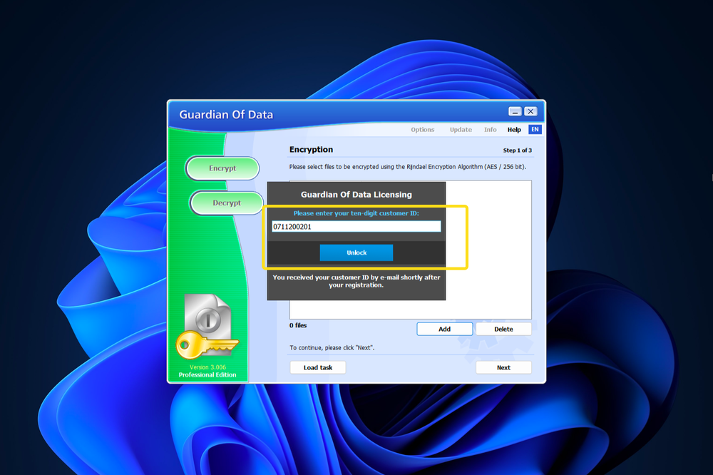Click the key and file logo icon
The height and width of the screenshot is (475, 713).
click(207, 327)
